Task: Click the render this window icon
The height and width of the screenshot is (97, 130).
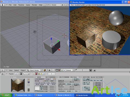Action: coord(95,70)
